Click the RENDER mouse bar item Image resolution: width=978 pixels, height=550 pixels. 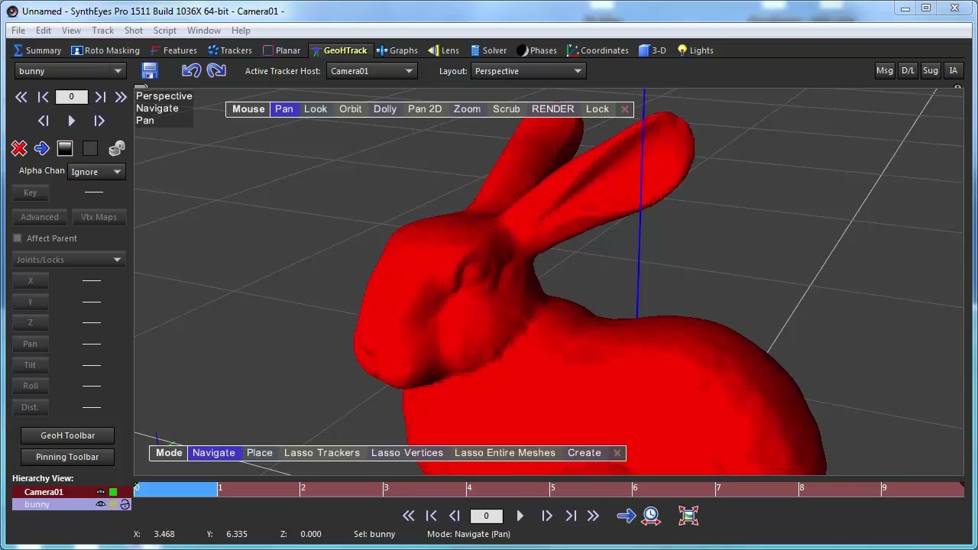[x=553, y=109]
